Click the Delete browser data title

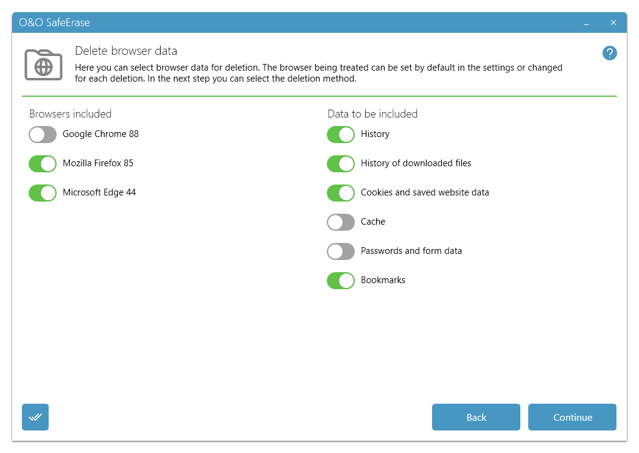coord(125,51)
